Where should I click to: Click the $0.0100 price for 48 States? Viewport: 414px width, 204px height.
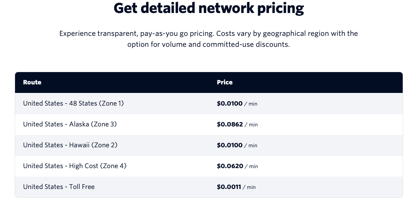pos(229,104)
